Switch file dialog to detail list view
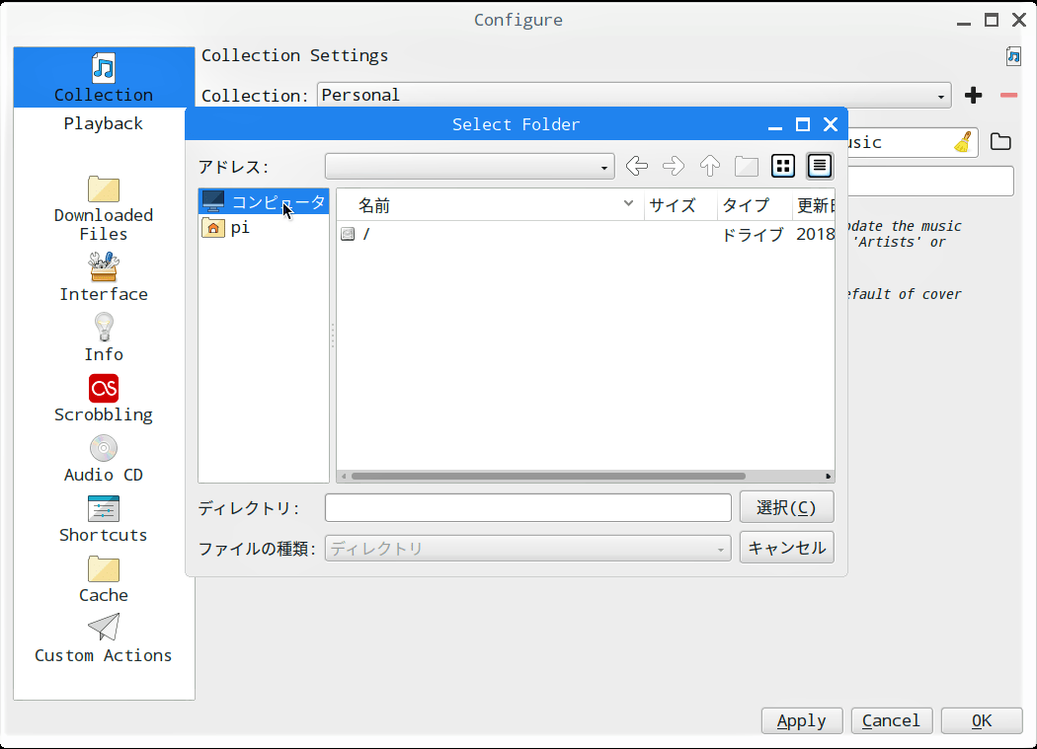The width and height of the screenshot is (1037, 749). point(820,166)
